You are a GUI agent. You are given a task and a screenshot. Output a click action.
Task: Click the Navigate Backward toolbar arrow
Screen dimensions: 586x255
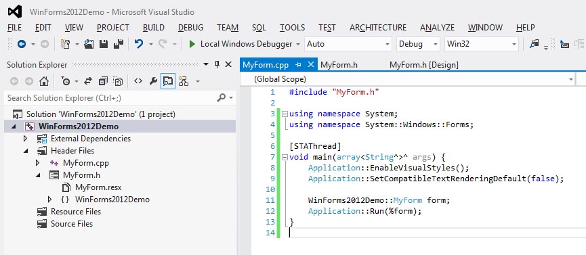tap(22, 44)
